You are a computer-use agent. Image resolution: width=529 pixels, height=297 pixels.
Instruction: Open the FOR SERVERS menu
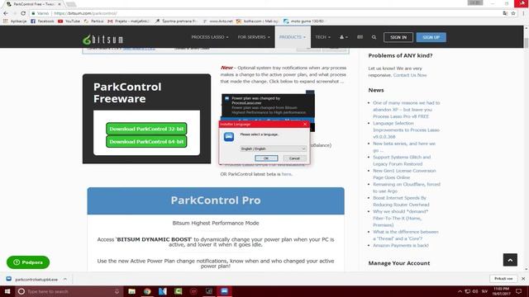click(254, 37)
